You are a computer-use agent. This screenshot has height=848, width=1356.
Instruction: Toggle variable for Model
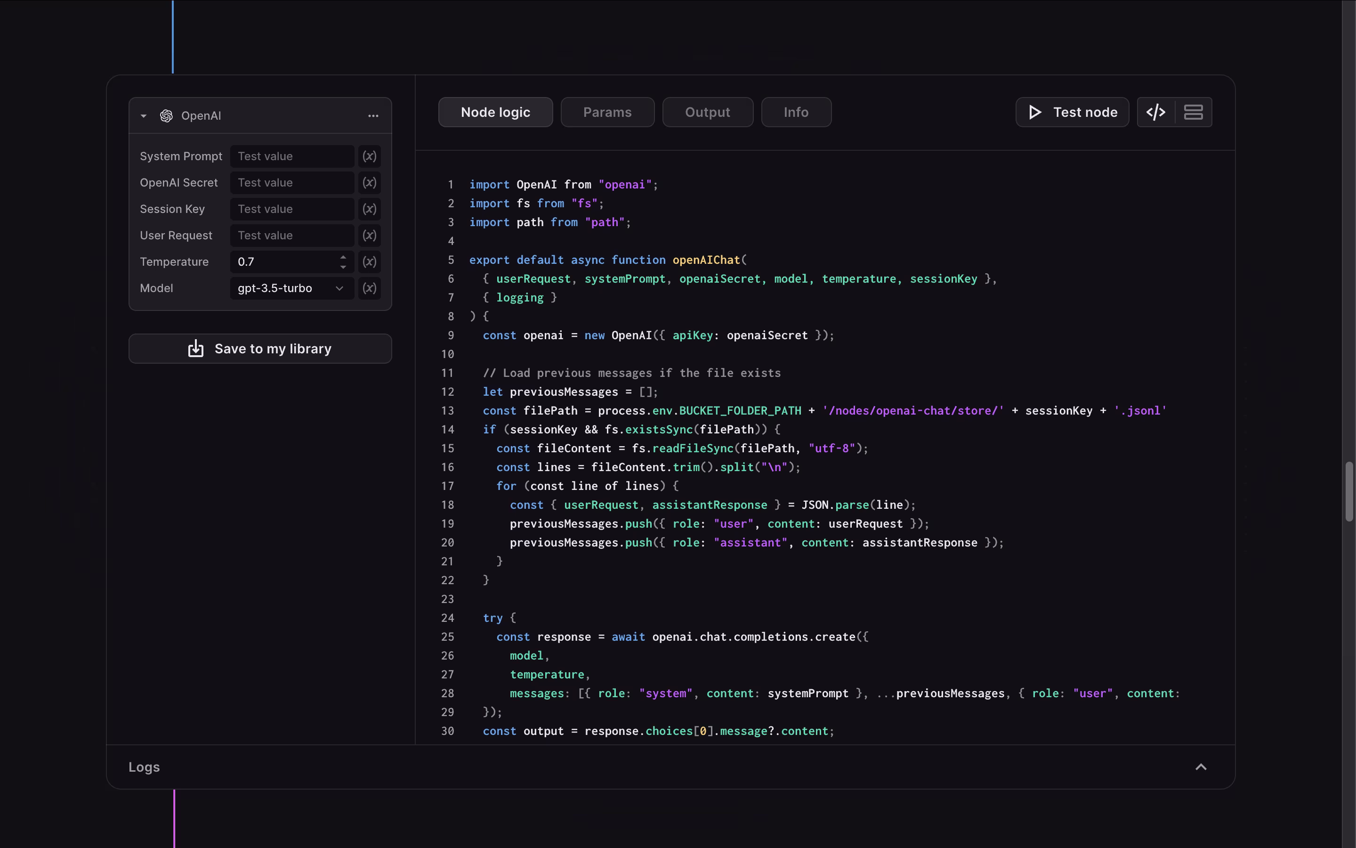coord(369,288)
